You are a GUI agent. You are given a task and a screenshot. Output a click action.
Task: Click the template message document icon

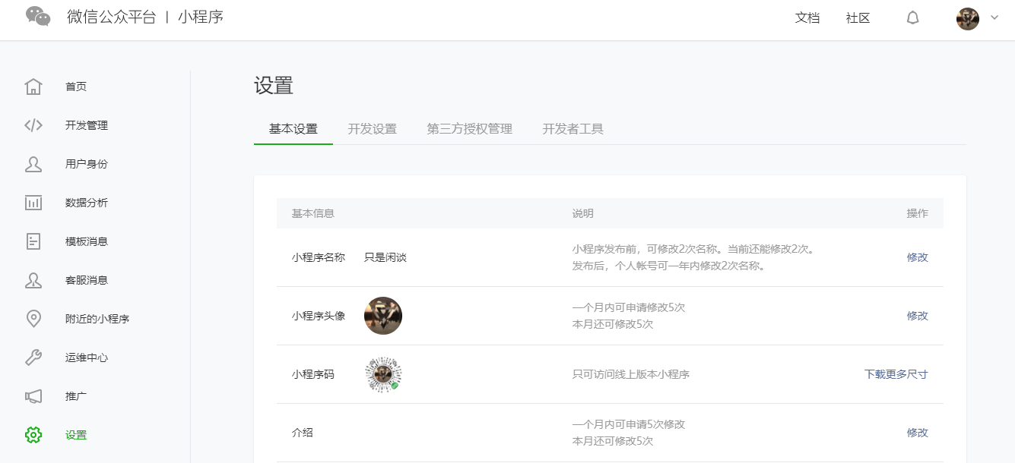point(33,241)
